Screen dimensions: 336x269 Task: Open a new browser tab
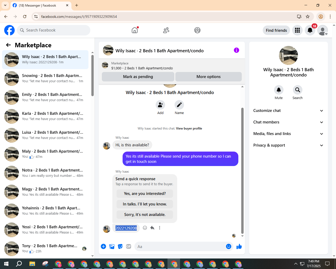(77, 5)
